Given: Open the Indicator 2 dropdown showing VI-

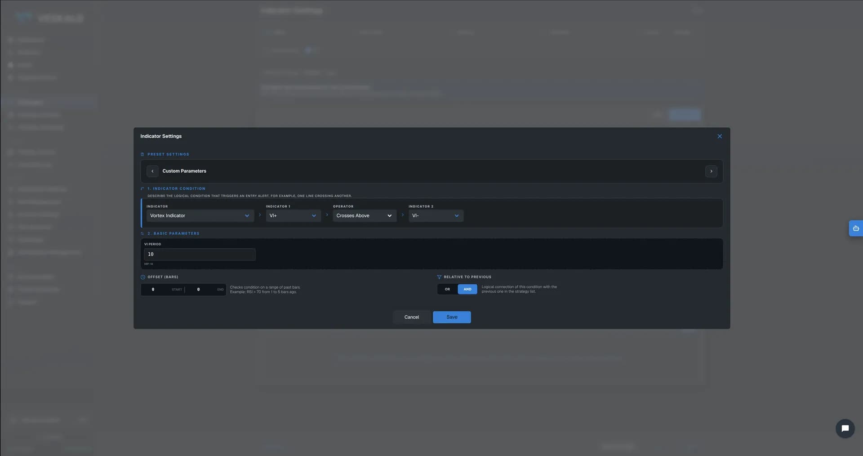Looking at the screenshot, I should point(436,216).
